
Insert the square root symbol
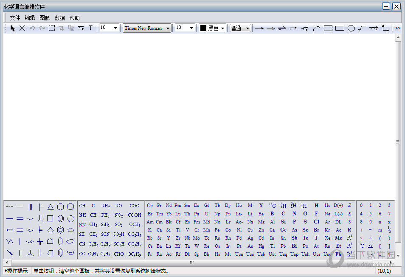coord(362,28)
